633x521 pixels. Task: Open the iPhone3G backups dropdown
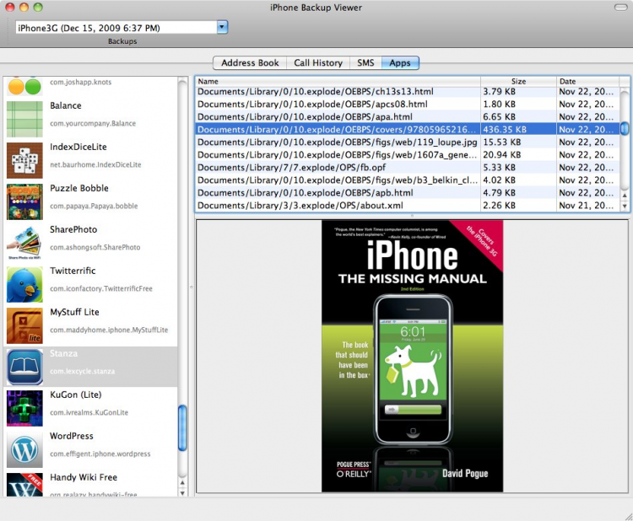click(222, 28)
